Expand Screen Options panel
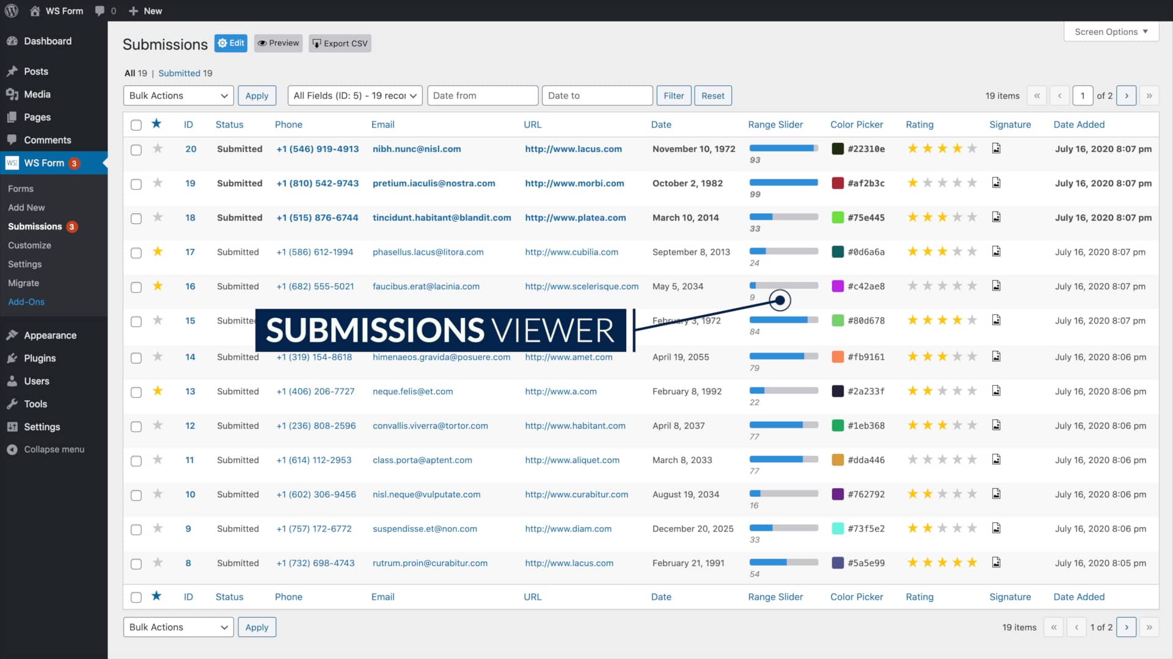The image size is (1173, 659). coord(1111,32)
